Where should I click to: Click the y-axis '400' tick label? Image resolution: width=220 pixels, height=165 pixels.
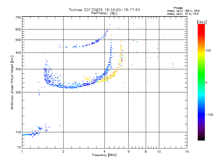coord(18,53)
